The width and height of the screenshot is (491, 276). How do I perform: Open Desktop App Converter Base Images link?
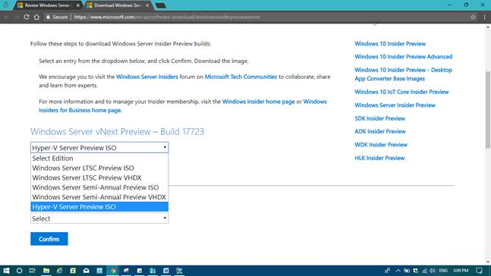403,74
